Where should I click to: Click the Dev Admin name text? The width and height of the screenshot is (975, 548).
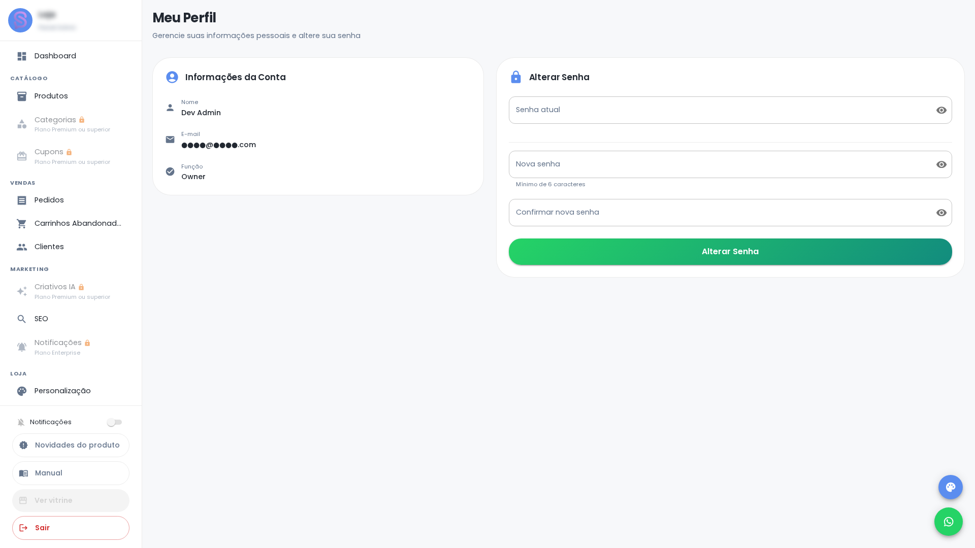click(x=201, y=113)
